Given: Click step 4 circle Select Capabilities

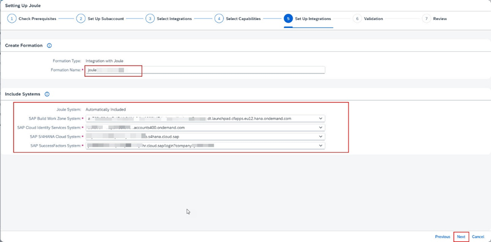Looking at the screenshot, I should [x=219, y=19].
